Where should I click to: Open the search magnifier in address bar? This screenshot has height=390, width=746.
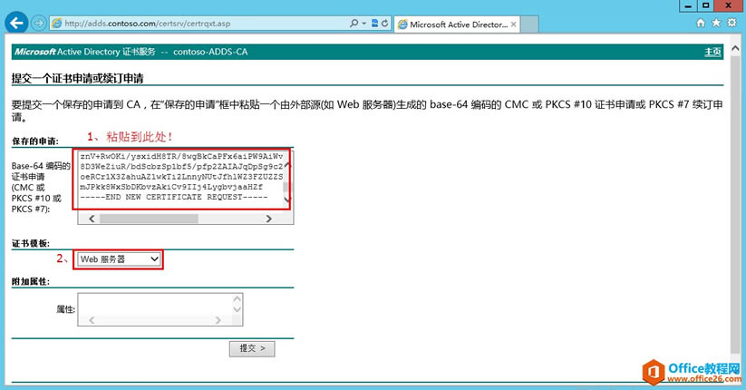coord(354,24)
